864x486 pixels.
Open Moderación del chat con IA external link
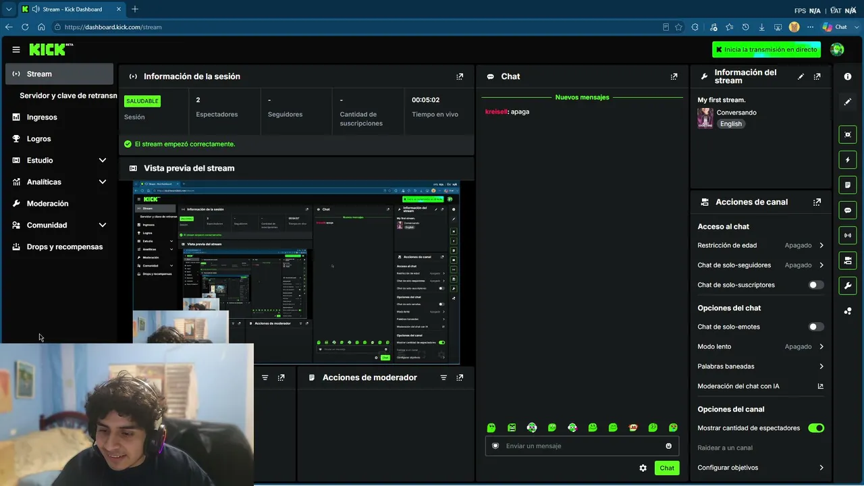pyautogui.click(x=820, y=386)
